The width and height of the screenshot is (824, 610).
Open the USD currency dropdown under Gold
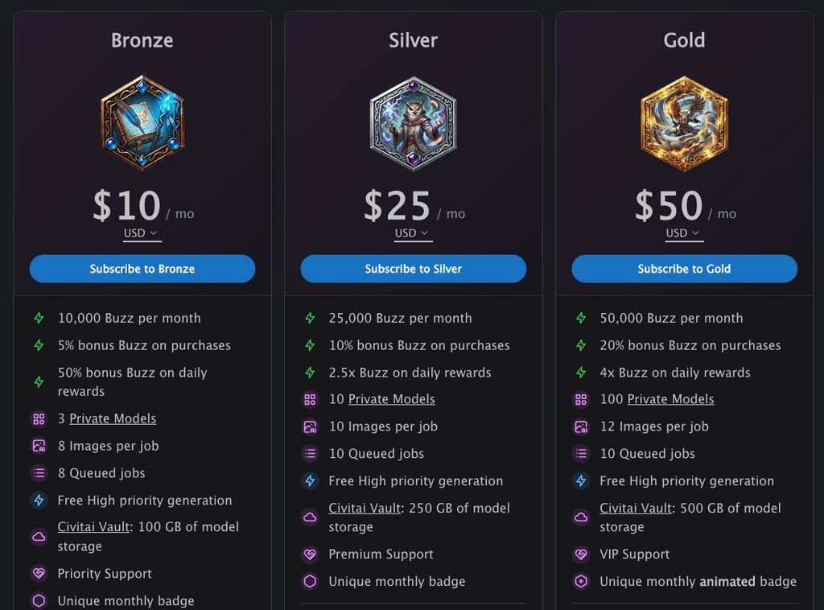(x=684, y=233)
